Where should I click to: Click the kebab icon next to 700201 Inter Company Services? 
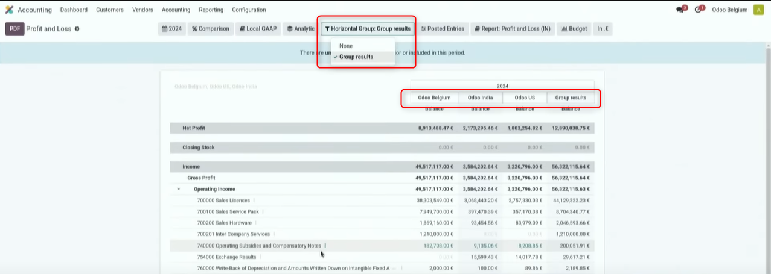coord(274,234)
